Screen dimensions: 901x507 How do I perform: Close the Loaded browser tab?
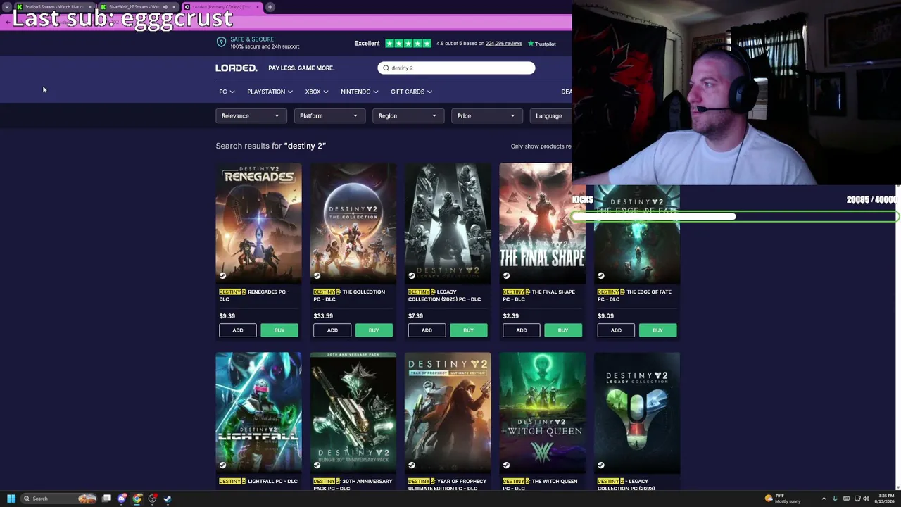[258, 7]
